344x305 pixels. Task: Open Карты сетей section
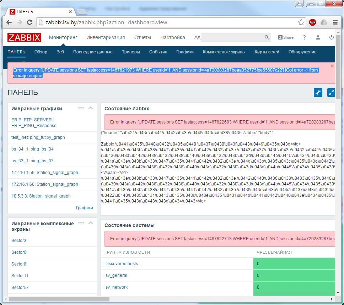click(267, 52)
